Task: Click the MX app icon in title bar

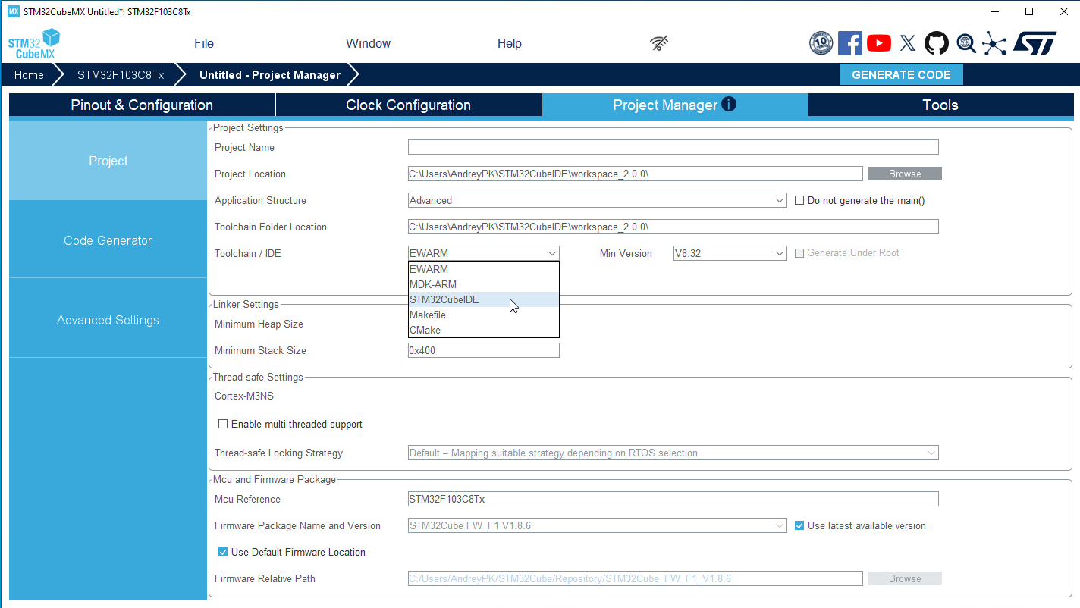Action: click(x=13, y=11)
